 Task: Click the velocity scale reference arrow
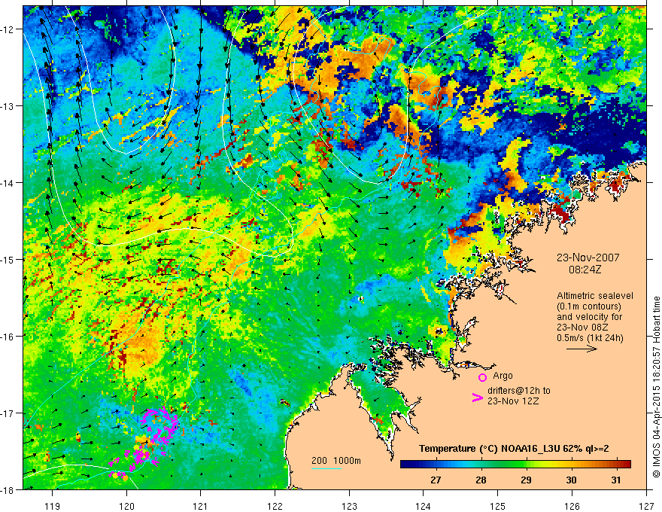pyautogui.click(x=582, y=349)
